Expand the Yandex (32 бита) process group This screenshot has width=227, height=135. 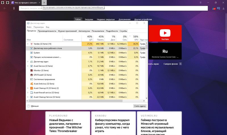pyautogui.click(x=28, y=44)
